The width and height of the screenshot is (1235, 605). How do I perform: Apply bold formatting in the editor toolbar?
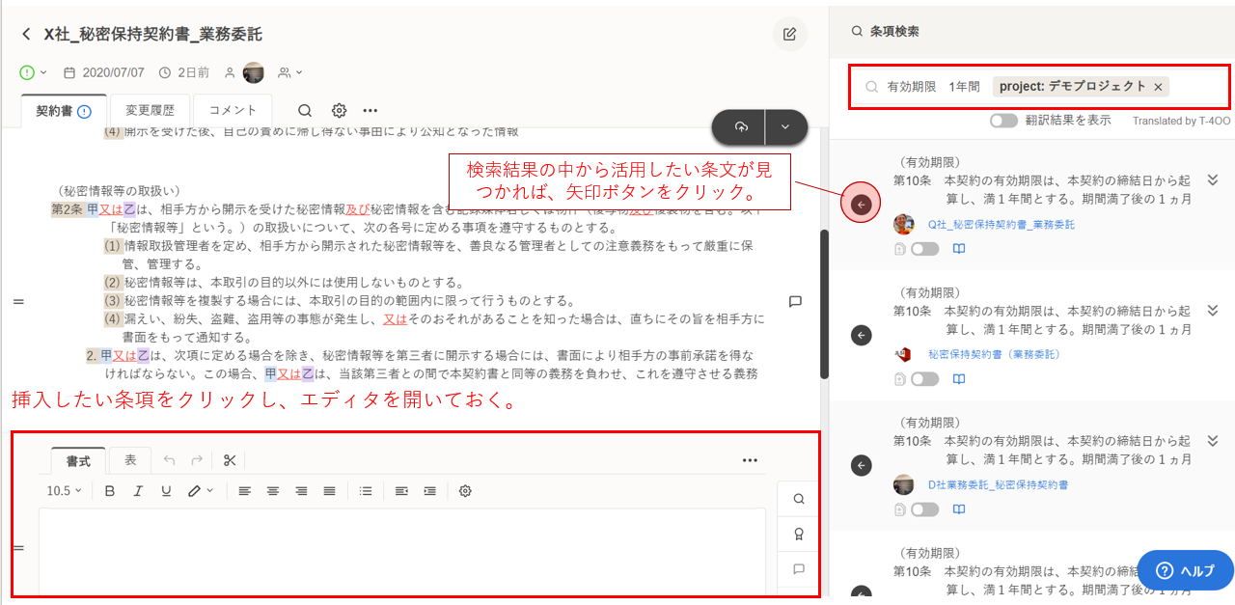tap(109, 491)
